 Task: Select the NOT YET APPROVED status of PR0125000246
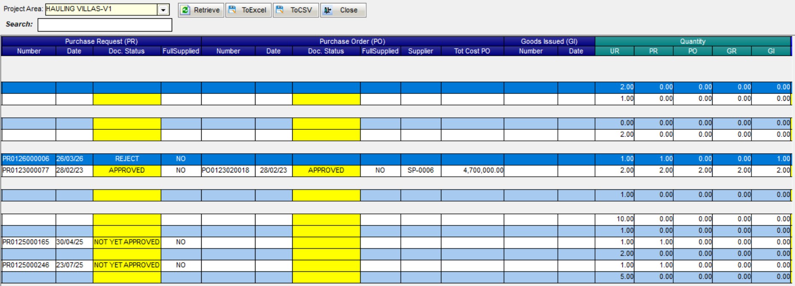coord(127,265)
